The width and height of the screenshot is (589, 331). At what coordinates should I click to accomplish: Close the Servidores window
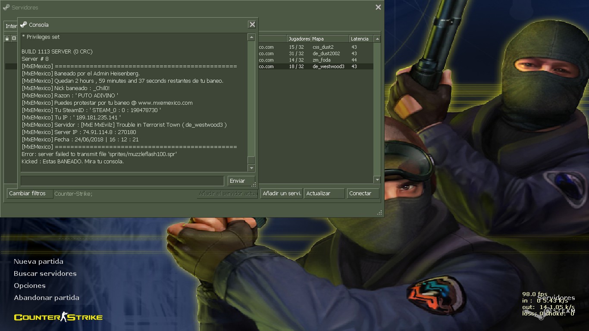click(378, 7)
